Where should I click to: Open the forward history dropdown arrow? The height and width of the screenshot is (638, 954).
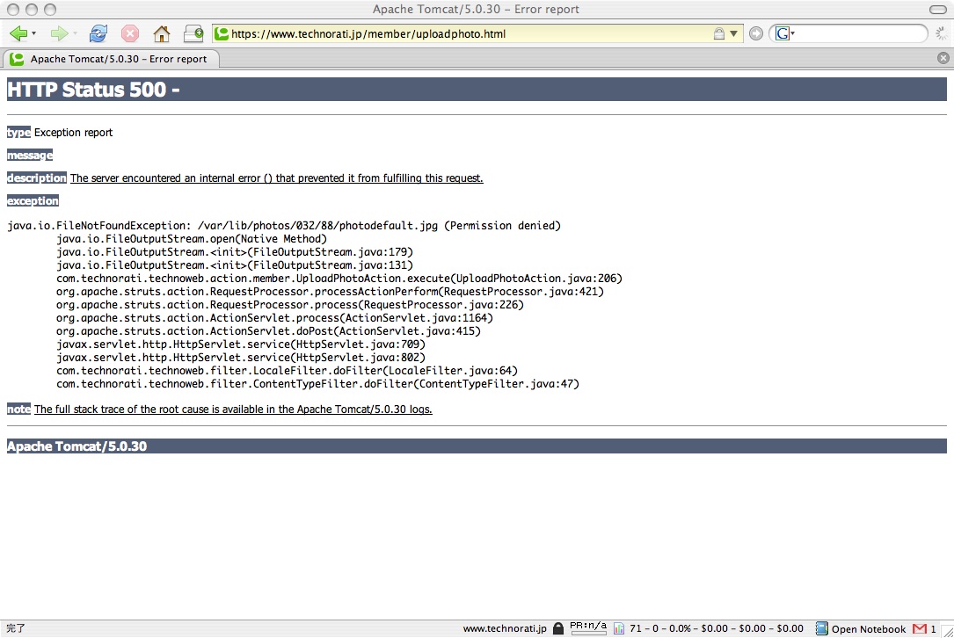tap(75, 33)
